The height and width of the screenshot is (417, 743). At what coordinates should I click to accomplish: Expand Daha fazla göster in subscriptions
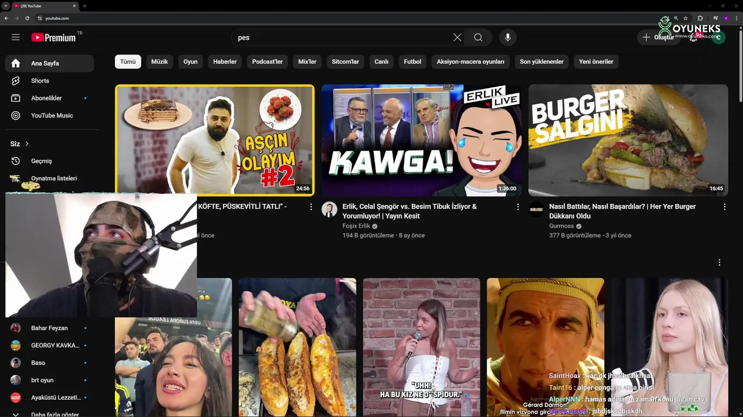tap(49, 414)
